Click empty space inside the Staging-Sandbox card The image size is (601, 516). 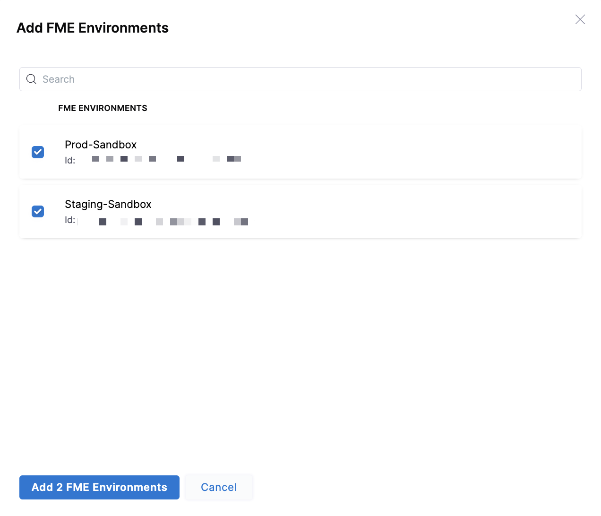402,211
